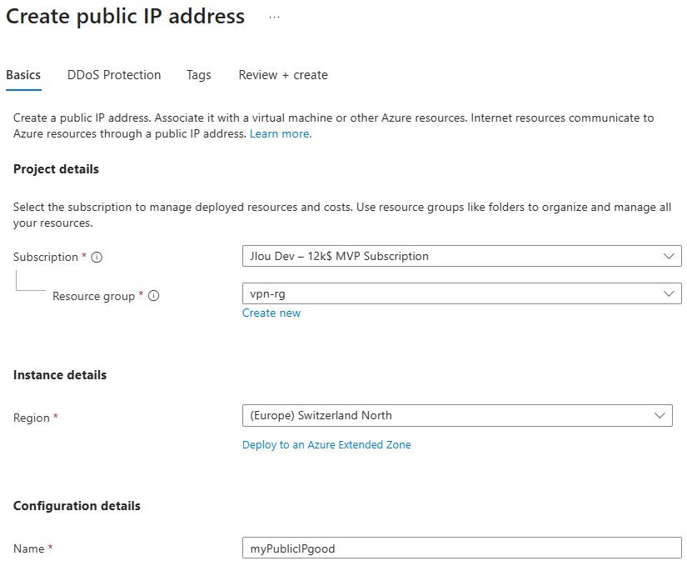Expand the Region dropdown showing Switzerland North
Image resolution: width=687 pixels, height=571 pixels.
pyautogui.click(x=457, y=416)
